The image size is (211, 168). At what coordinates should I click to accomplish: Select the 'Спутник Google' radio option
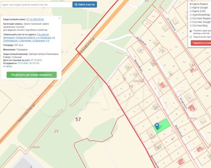pyautogui.click(x=191, y=22)
